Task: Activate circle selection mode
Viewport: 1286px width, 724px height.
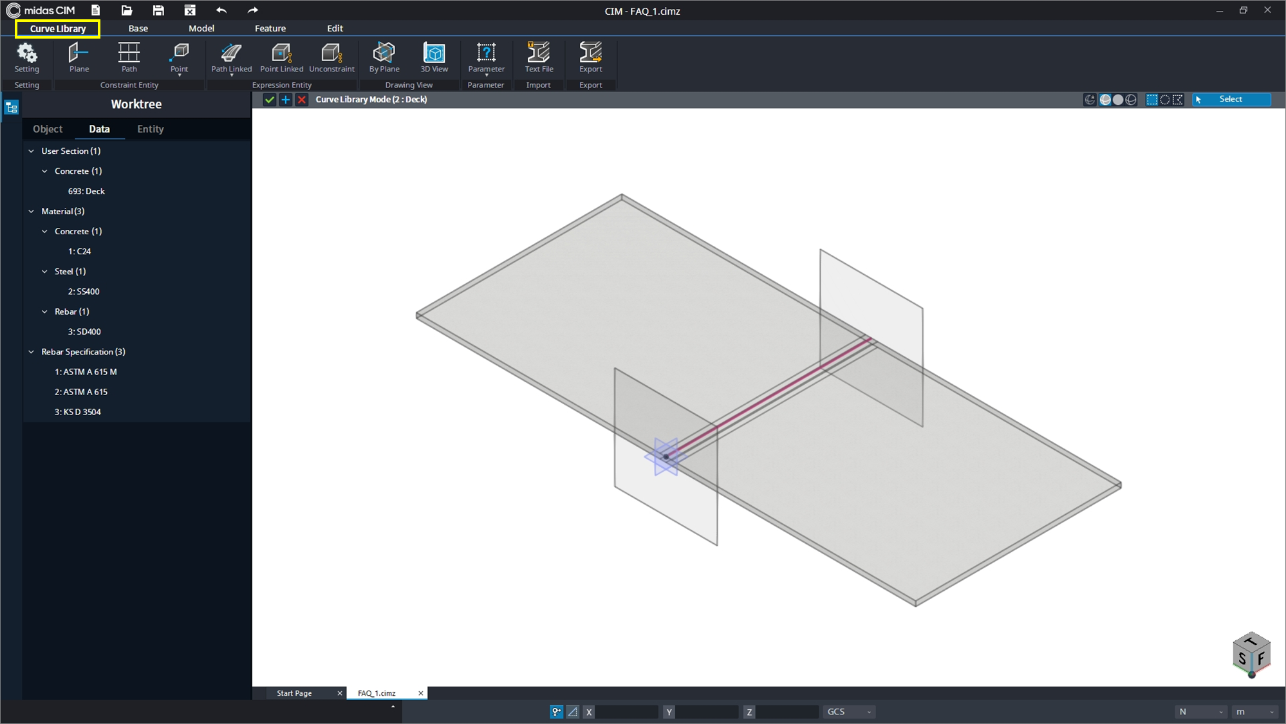Action: pos(1165,100)
